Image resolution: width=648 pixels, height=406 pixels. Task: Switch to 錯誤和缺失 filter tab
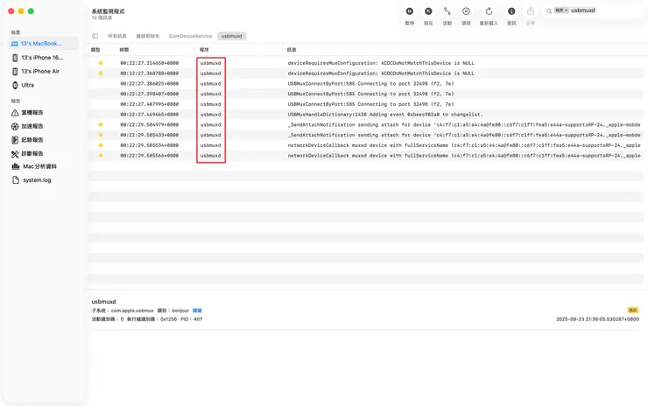point(147,36)
